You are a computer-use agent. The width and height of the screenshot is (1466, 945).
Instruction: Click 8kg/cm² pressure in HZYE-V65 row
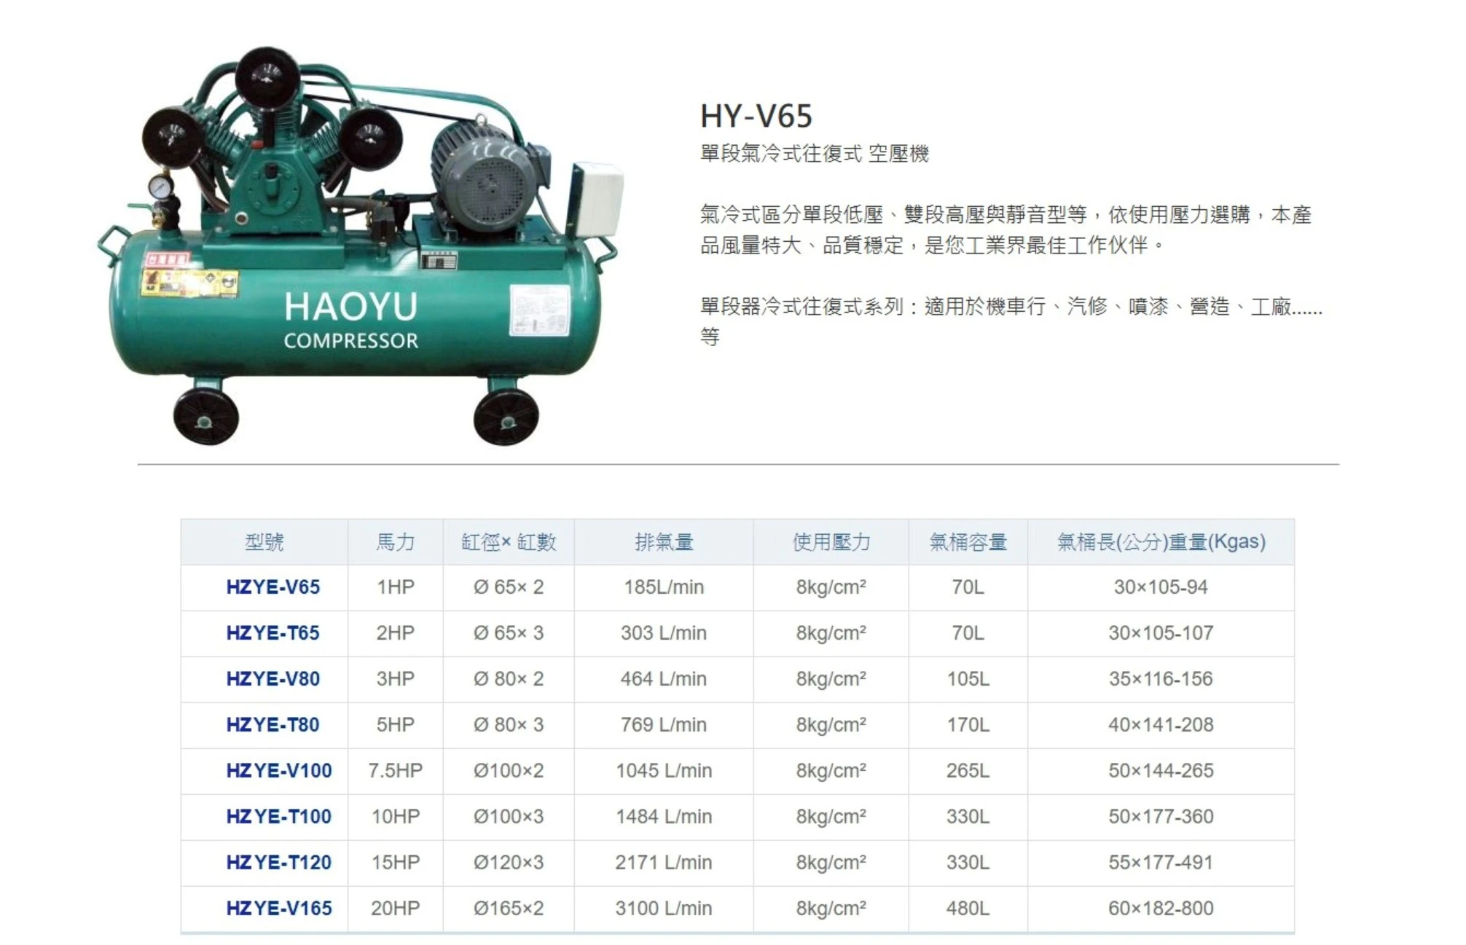point(831,587)
